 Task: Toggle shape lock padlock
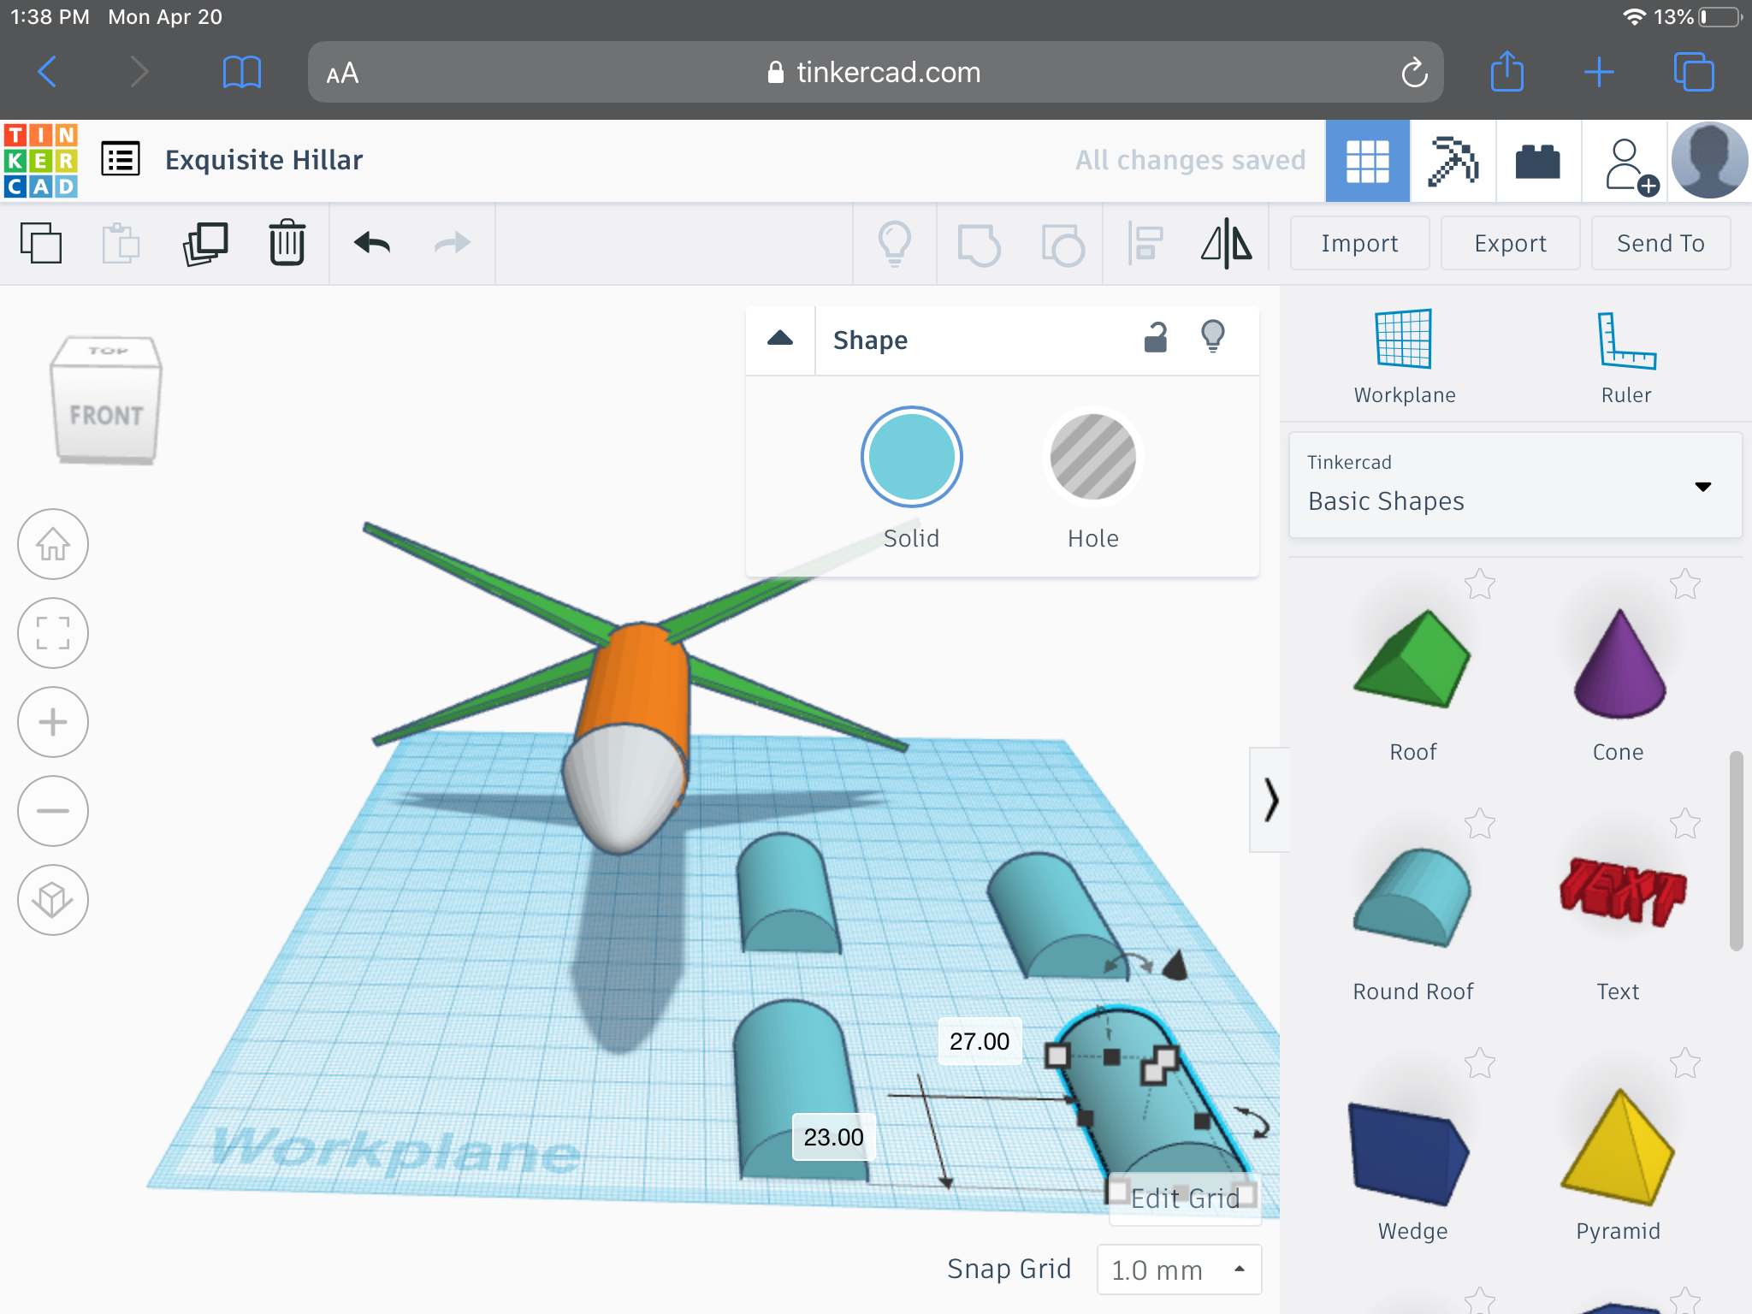pyautogui.click(x=1156, y=338)
